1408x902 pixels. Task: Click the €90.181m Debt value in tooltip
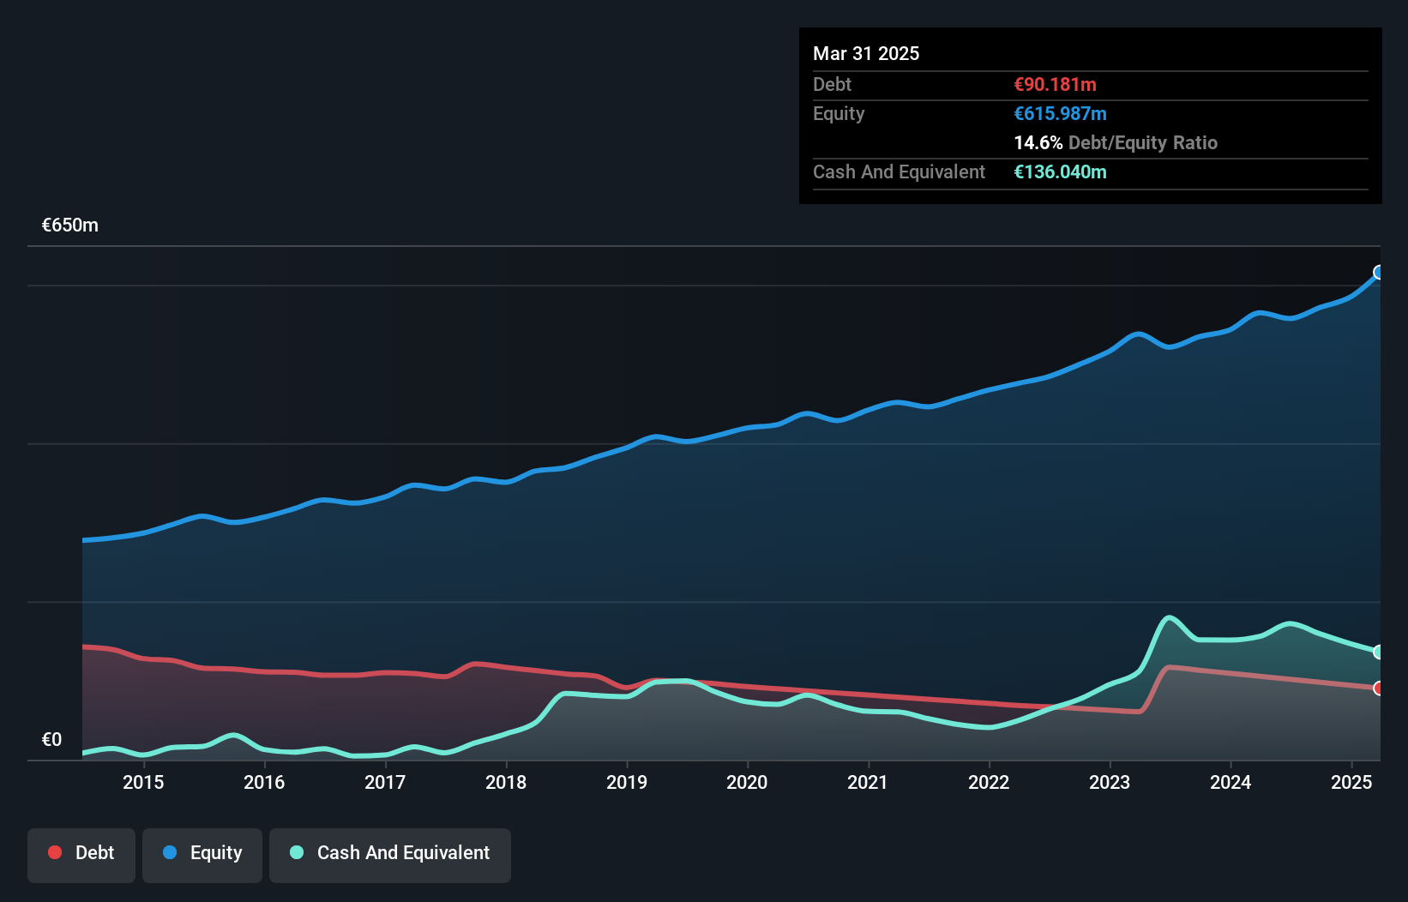[1054, 84]
